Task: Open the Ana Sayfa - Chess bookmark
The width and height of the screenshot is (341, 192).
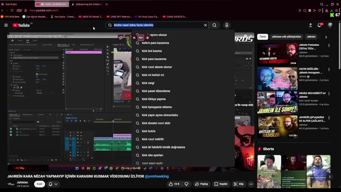Action: 63,17
